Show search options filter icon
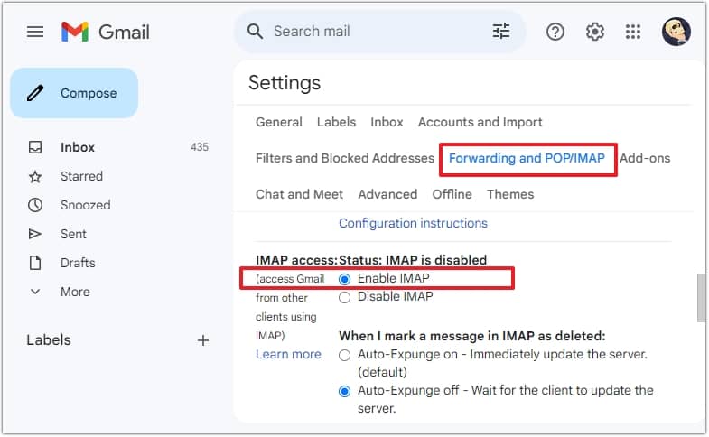The width and height of the screenshot is (709, 437). [x=501, y=32]
